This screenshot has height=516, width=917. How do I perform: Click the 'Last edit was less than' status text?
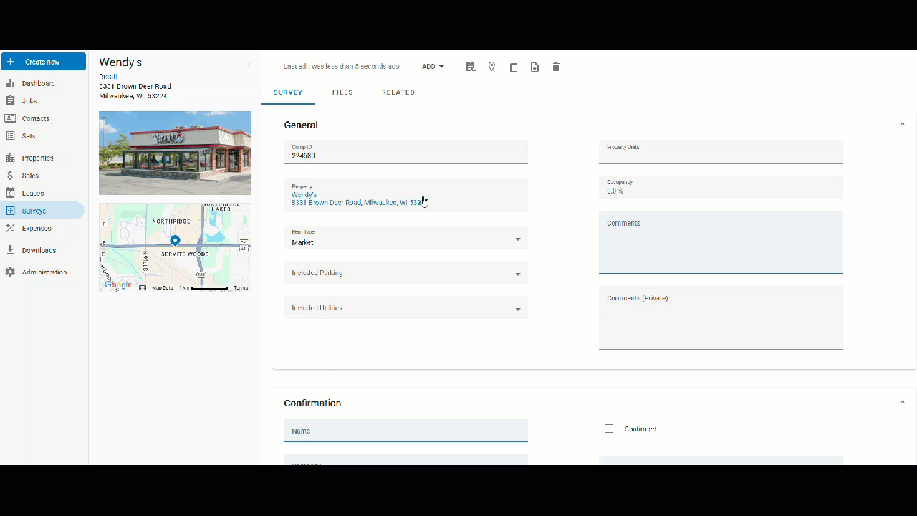click(342, 67)
